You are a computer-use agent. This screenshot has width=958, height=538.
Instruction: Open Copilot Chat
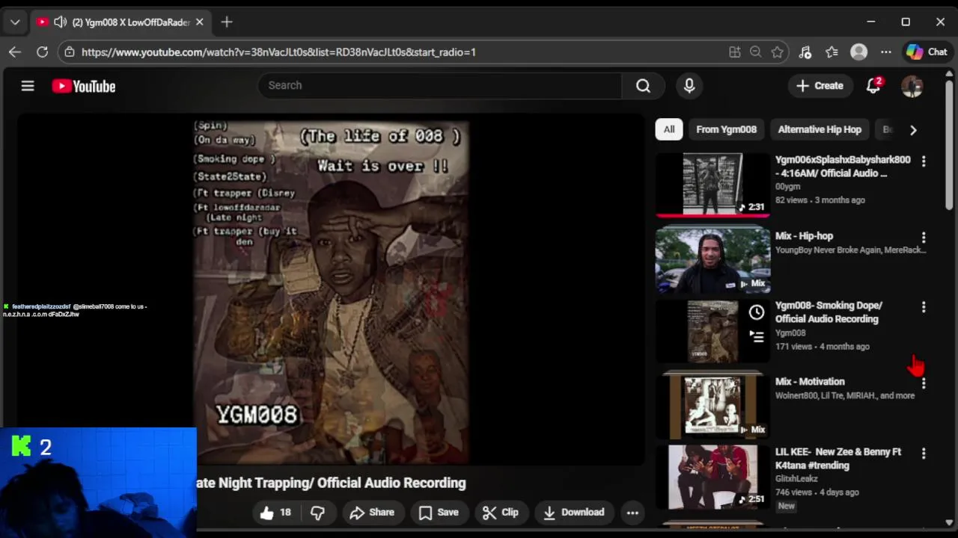(927, 52)
